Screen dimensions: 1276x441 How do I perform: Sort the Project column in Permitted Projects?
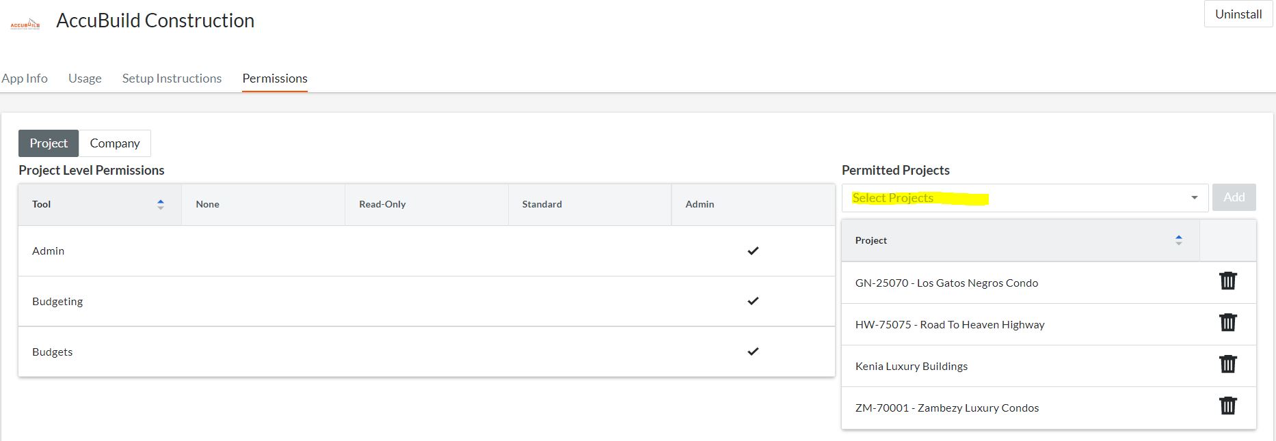(x=1178, y=240)
